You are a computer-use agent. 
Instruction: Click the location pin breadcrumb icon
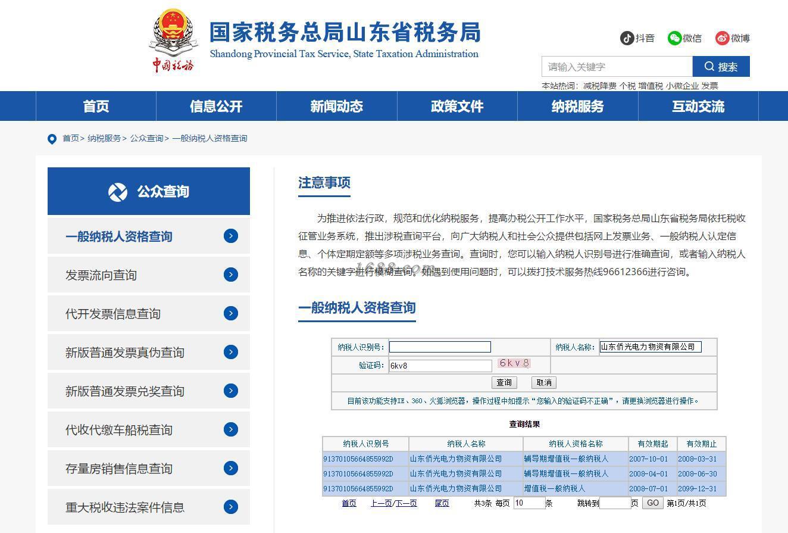pyautogui.click(x=52, y=139)
